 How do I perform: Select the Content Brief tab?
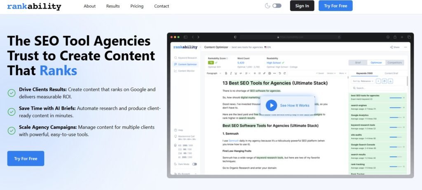pyautogui.click(x=391, y=73)
